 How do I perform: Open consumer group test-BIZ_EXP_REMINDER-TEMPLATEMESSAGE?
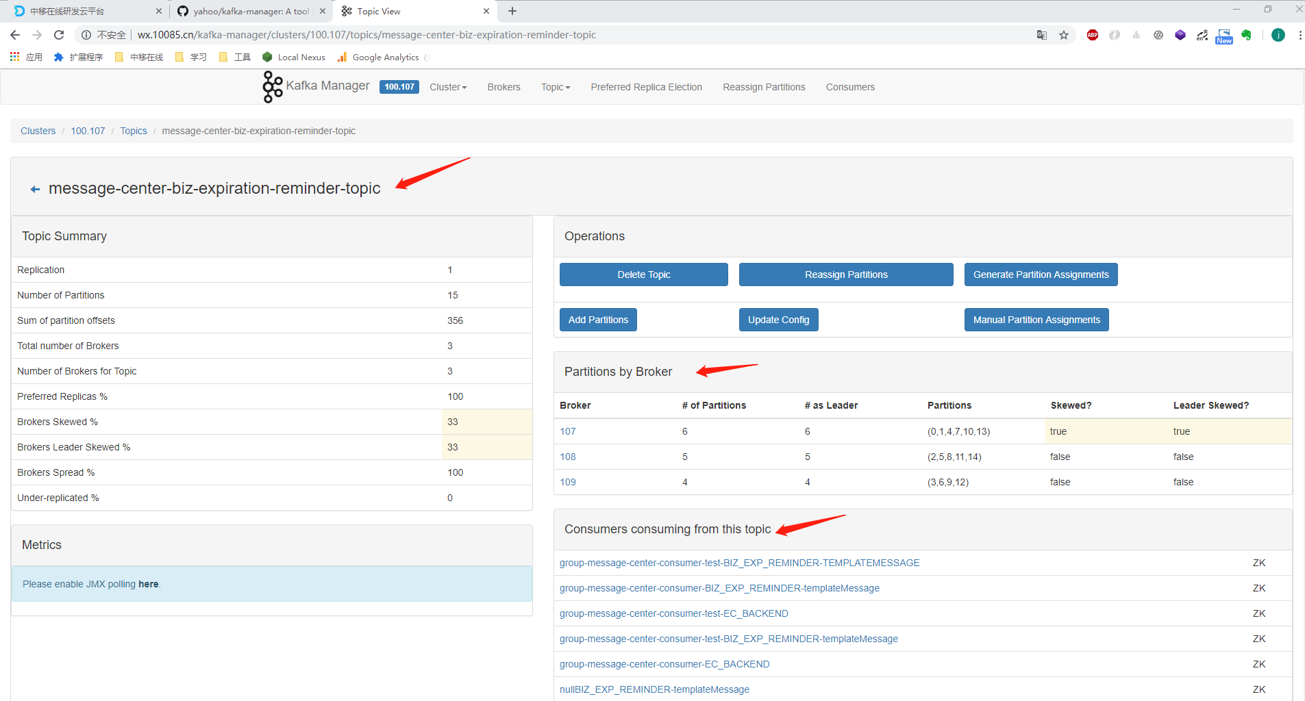click(x=739, y=563)
